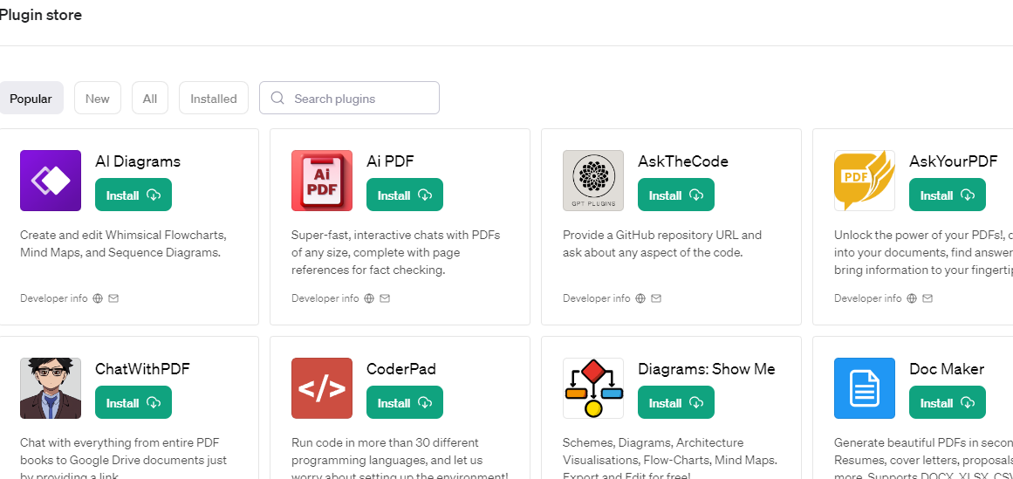Click the Doc Maker plugin logo

(865, 388)
